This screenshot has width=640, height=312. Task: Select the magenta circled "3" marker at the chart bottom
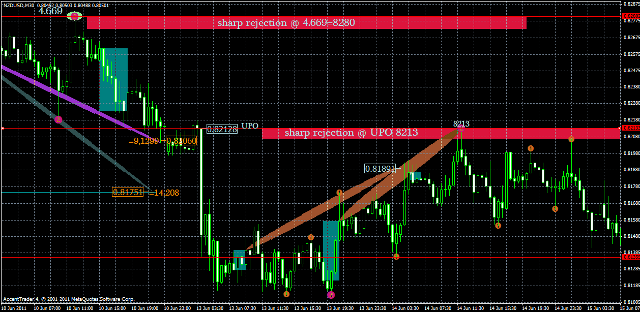click(331, 295)
